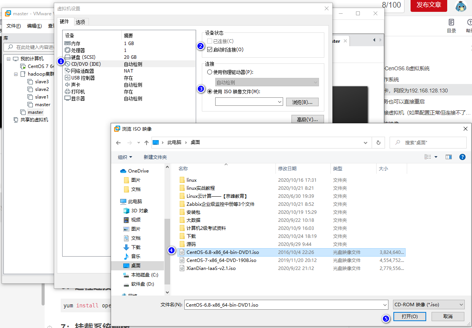Collapse 我的计算机 tree node
Image resolution: width=472 pixels, height=328 pixels.
click(9, 59)
